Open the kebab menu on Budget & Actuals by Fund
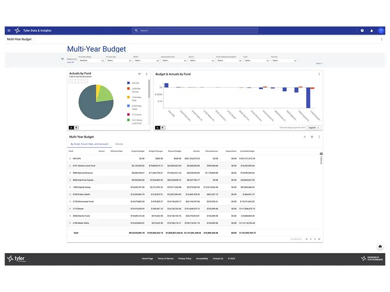 coord(319,74)
